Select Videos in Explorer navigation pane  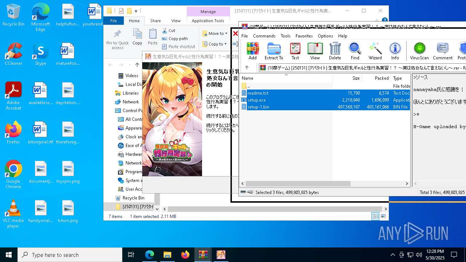131,76
